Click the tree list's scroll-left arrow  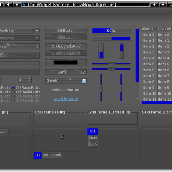tap(141, 102)
